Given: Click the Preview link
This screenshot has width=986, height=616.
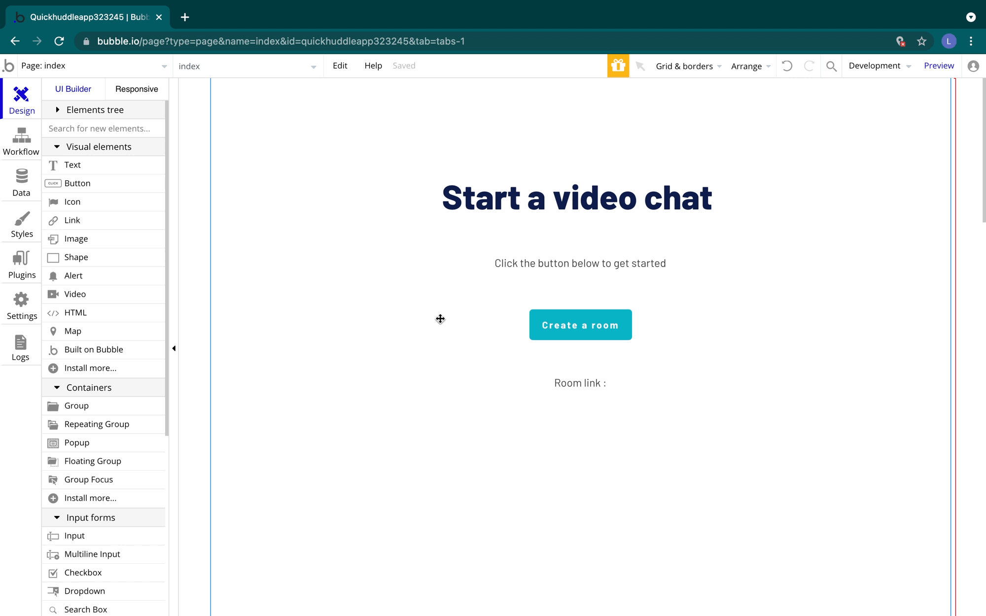Looking at the screenshot, I should [x=939, y=66].
